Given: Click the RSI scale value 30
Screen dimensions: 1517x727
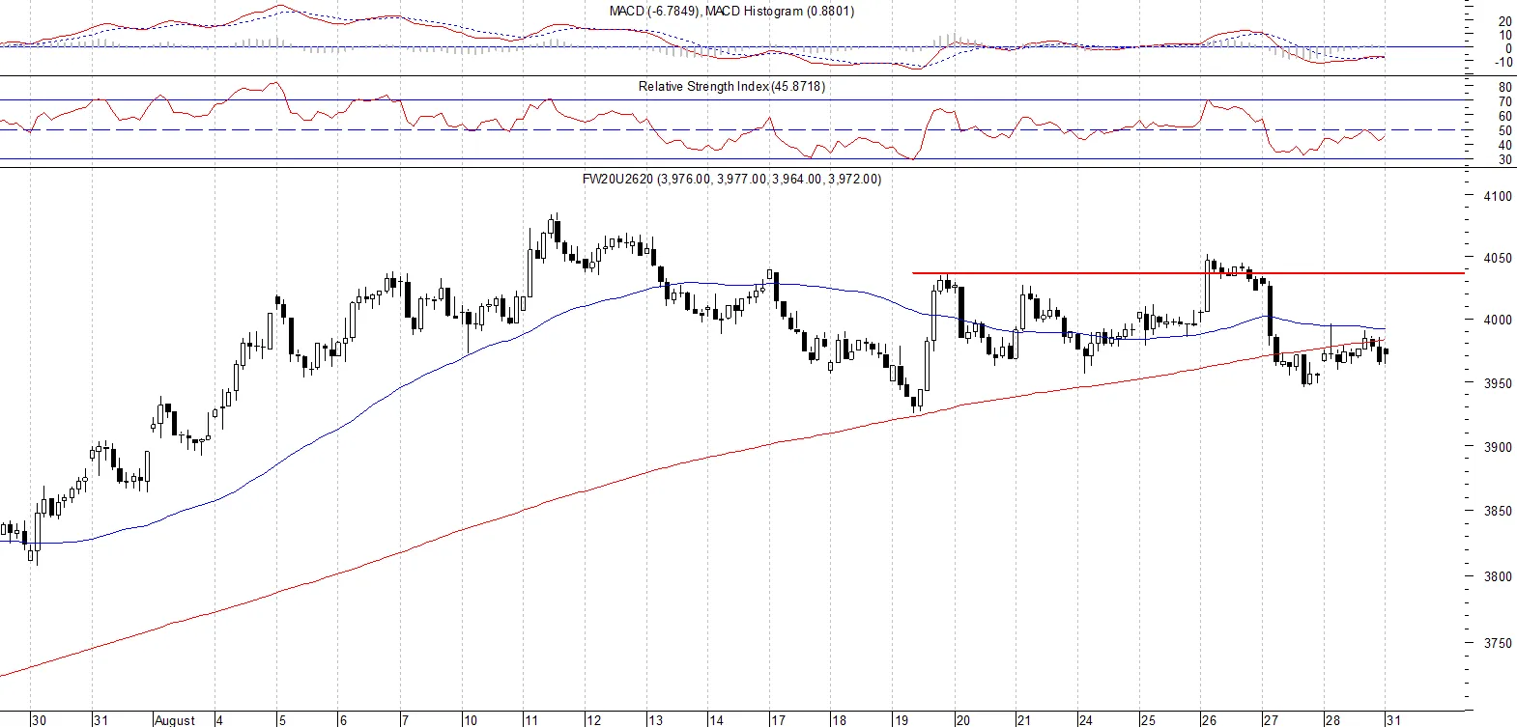Looking at the screenshot, I should pos(1505,160).
